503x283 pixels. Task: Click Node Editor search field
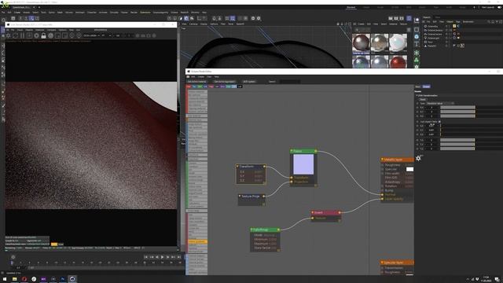point(290,82)
